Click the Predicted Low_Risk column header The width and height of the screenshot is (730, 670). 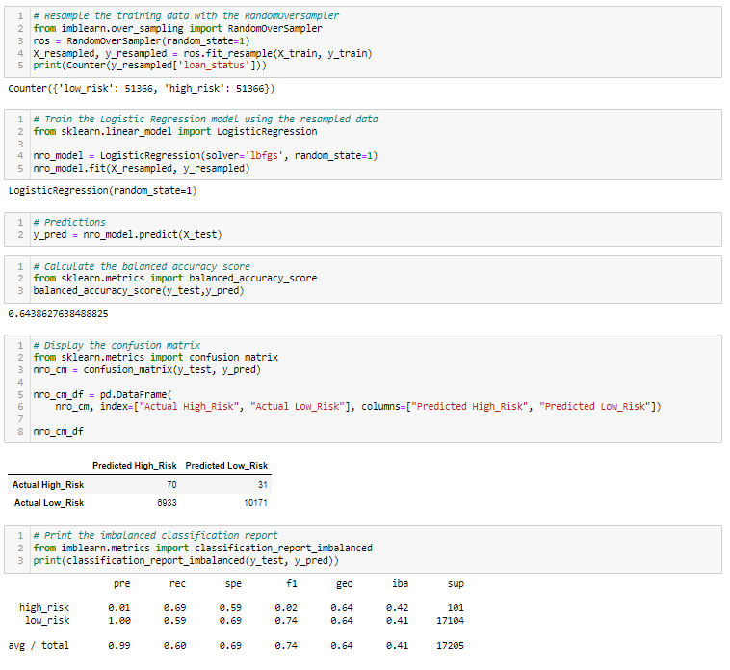coord(226,466)
